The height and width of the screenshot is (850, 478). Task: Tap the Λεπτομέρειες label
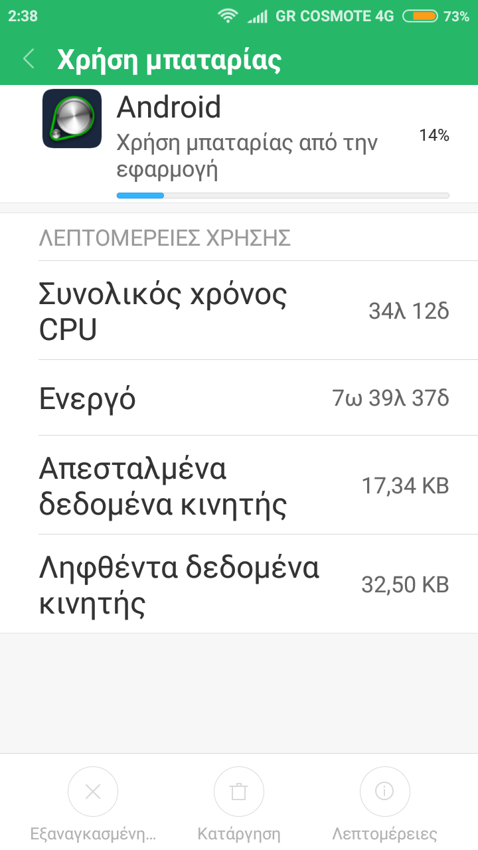coord(384,834)
